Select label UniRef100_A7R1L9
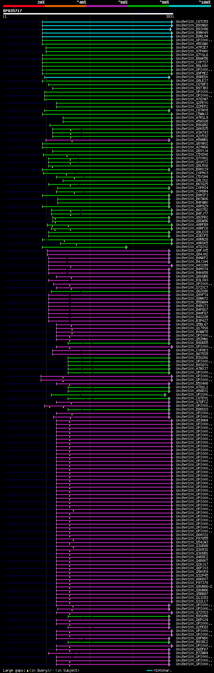 pyautogui.click(x=192, y=117)
